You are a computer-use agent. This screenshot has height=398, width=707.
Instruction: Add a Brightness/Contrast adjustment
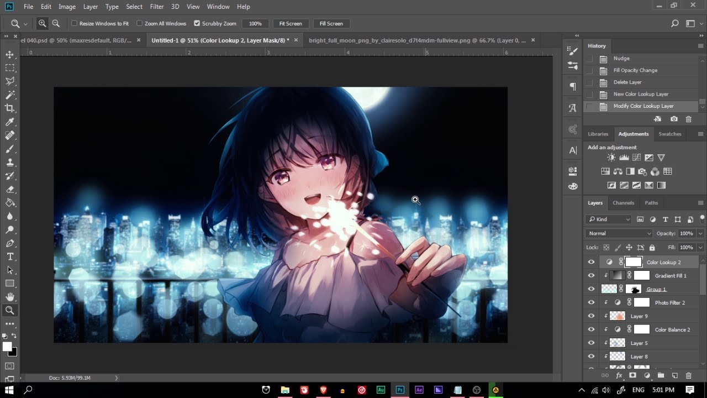click(x=611, y=158)
